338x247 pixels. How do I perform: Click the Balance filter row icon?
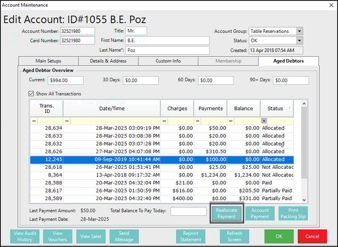(x=231, y=121)
